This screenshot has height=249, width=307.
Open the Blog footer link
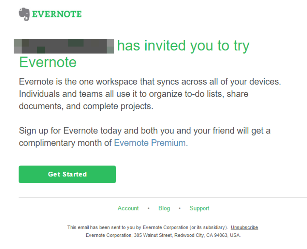tap(164, 208)
